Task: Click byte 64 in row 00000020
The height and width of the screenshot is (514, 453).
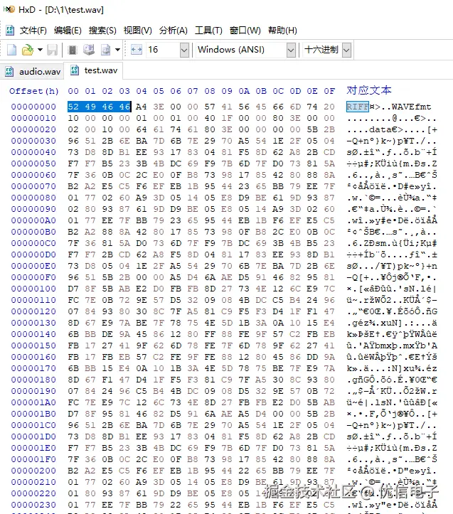Action: [x=142, y=129]
